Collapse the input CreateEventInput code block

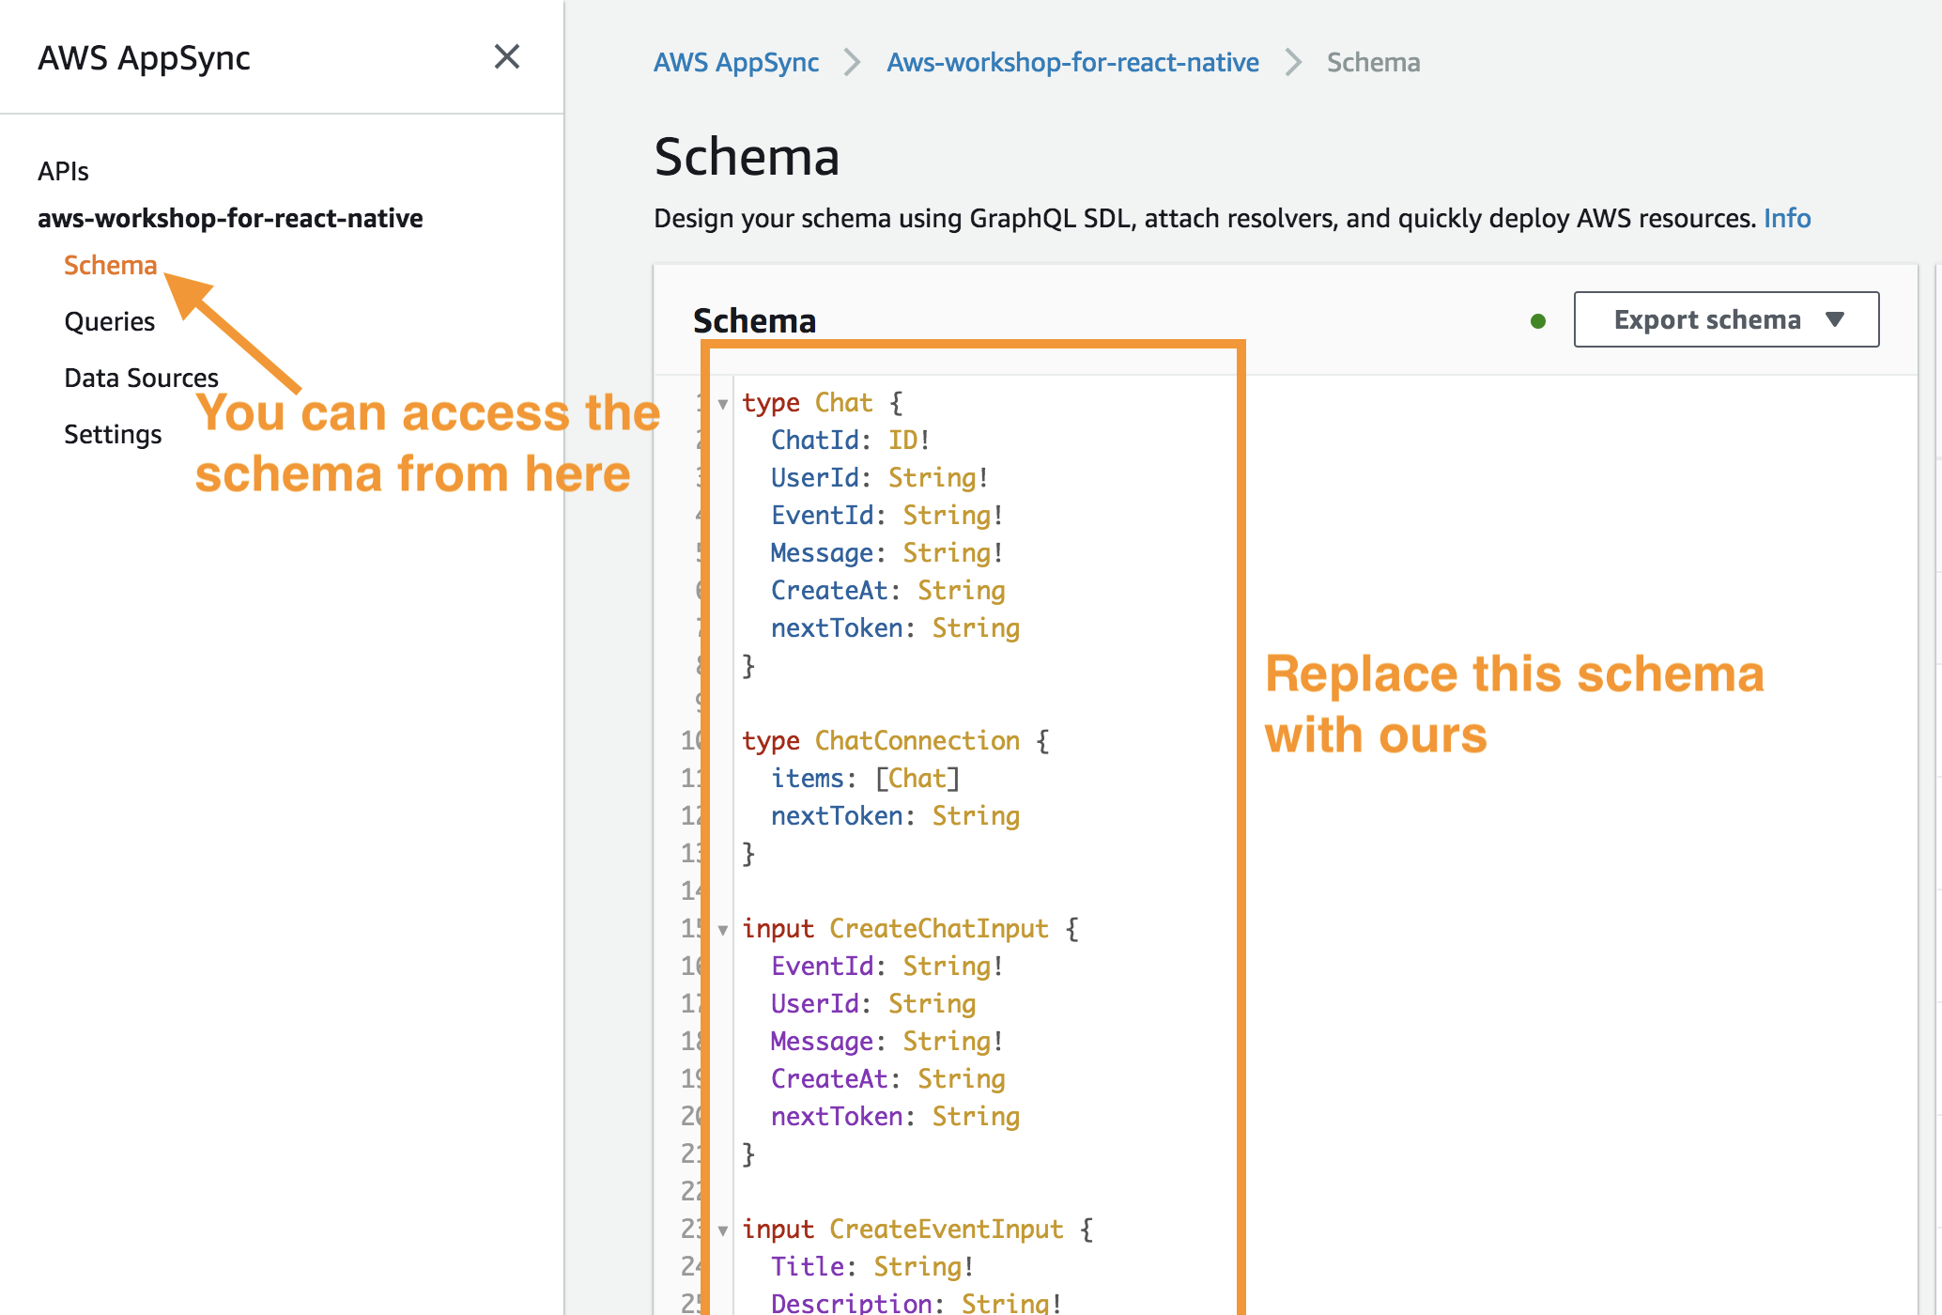pos(722,1230)
